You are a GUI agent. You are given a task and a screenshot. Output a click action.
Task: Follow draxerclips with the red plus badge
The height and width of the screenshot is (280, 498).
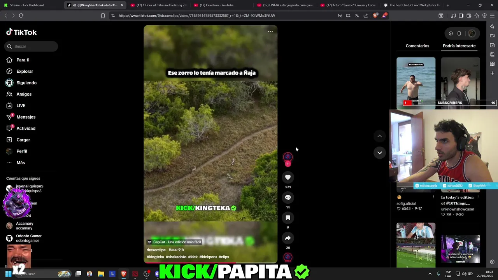[x=288, y=164]
